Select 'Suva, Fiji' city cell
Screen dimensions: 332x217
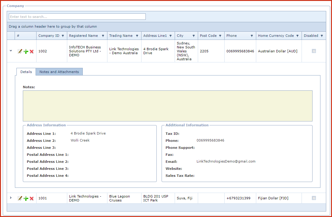tap(186, 198)
